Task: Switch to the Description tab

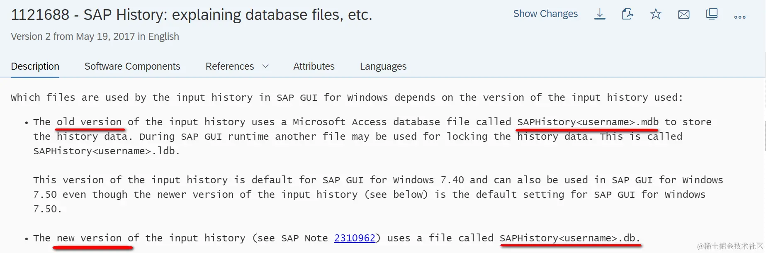Action: pos(35,66)
